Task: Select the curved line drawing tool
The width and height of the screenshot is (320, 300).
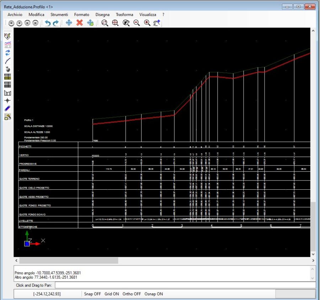Action: (x=7, y=60)
